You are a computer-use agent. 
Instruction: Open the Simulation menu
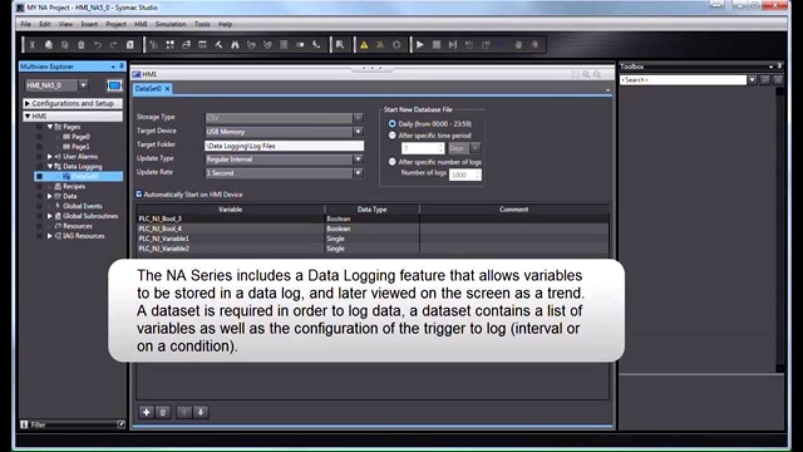[x=171, y=24]
